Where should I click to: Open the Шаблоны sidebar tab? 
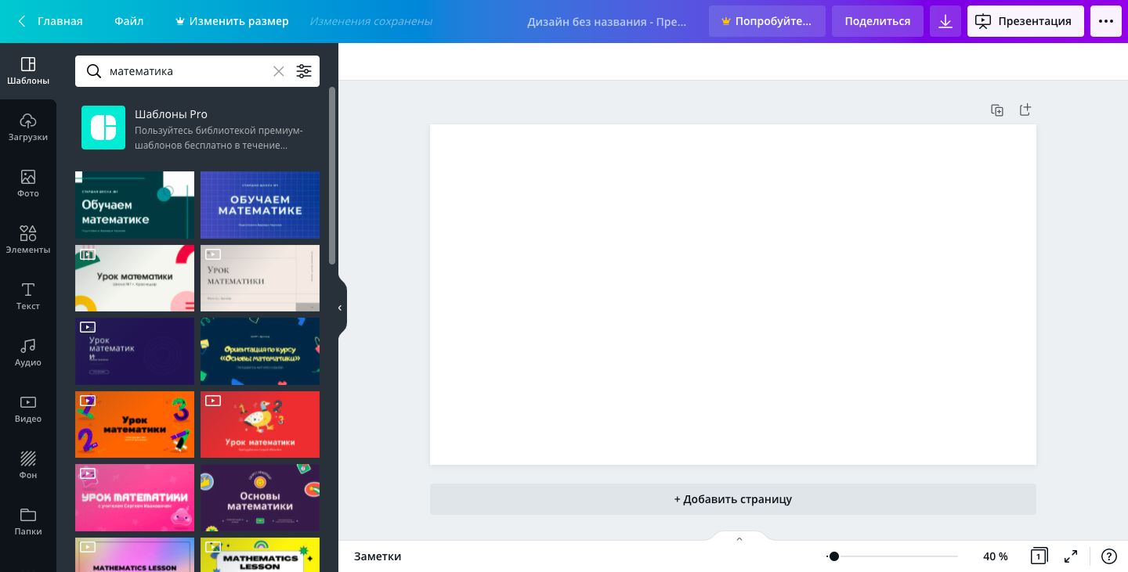pos(28,71)
